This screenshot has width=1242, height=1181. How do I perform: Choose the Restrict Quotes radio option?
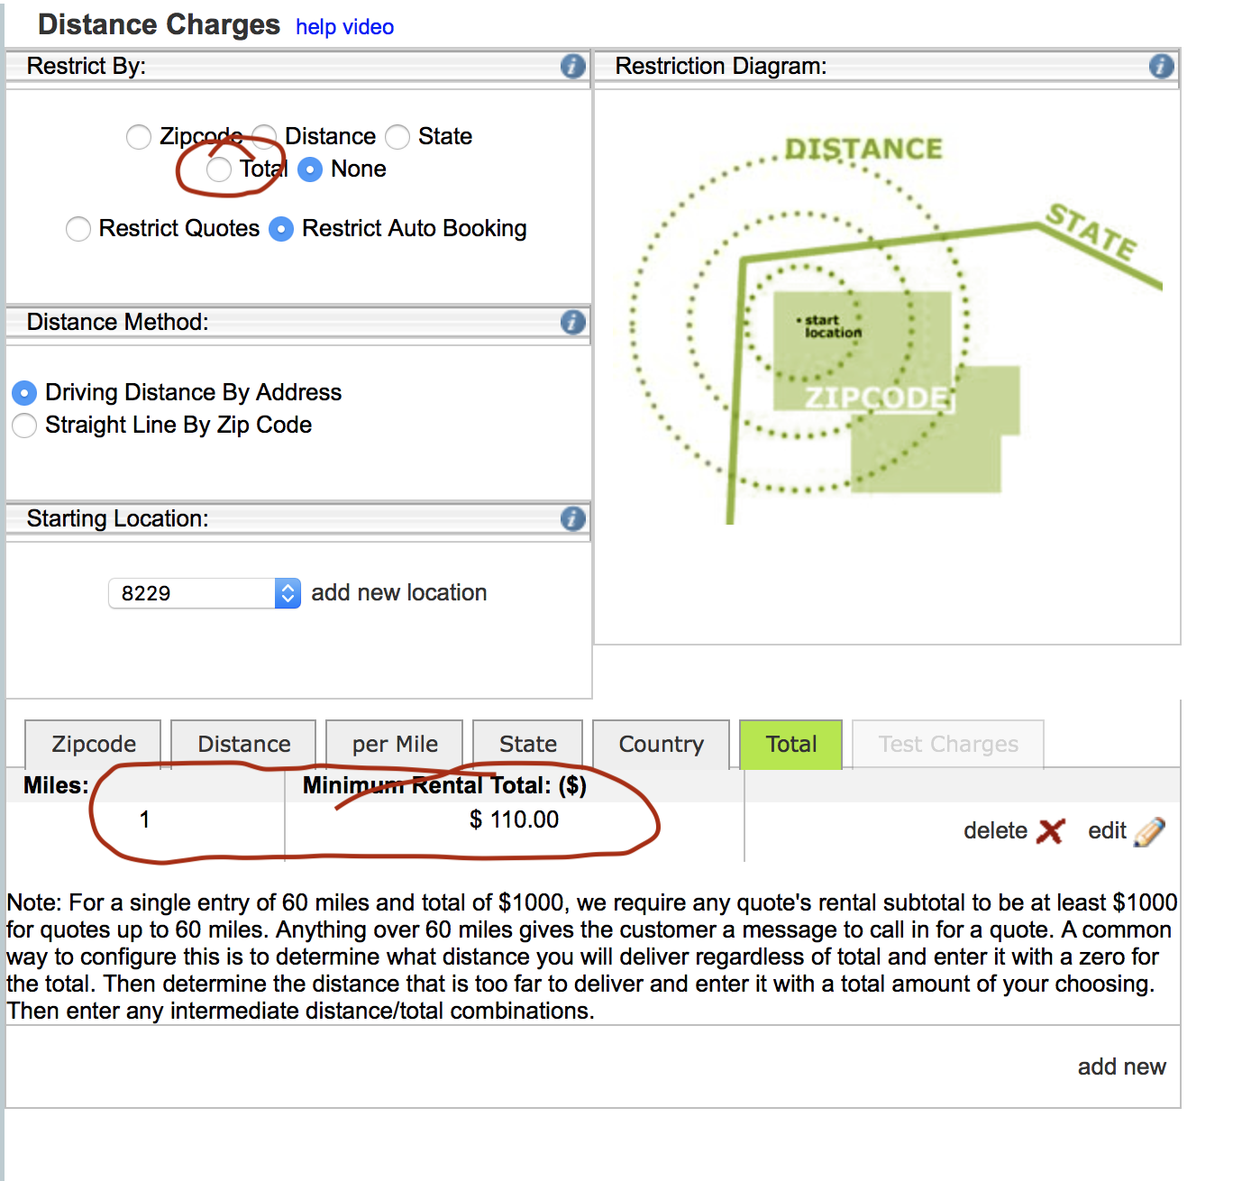tap(78, 229)
